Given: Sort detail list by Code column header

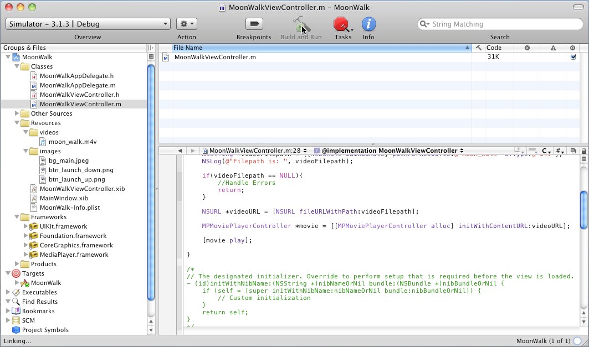Looking at the screenshot, I should [x=499, y=48].
